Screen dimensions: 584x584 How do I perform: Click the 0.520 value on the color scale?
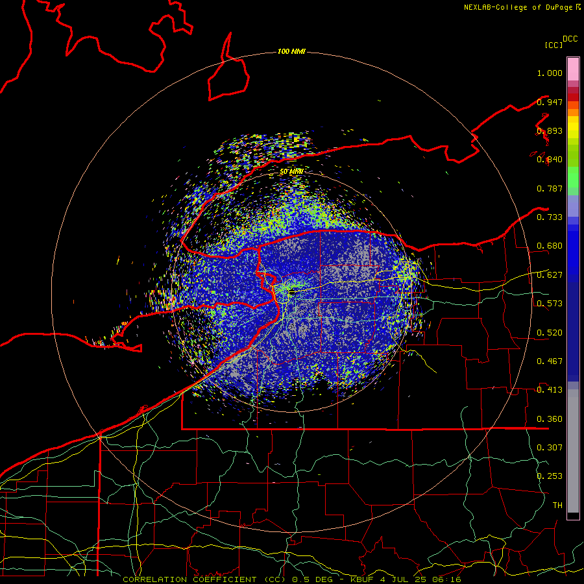550,332
